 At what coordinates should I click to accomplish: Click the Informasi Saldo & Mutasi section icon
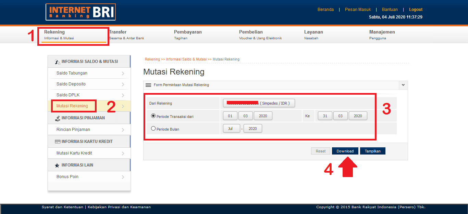[x=58, y=62]
